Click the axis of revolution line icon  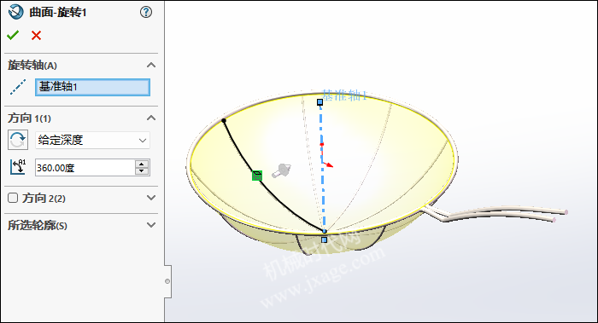[18, 87]
